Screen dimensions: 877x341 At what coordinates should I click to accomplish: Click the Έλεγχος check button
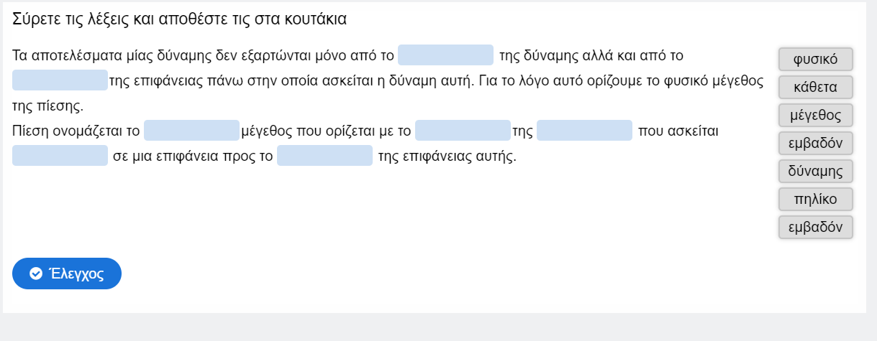pos(67,274)
